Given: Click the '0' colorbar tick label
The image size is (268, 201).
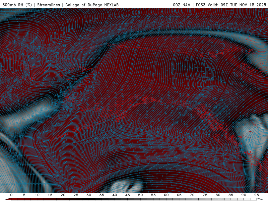Looking at the screenshot, I should [x=11, y=195].
